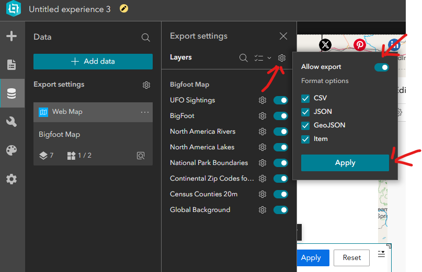Open the Insert widget sidebar panel
422x272 pixels.
(x=12, y=37)
